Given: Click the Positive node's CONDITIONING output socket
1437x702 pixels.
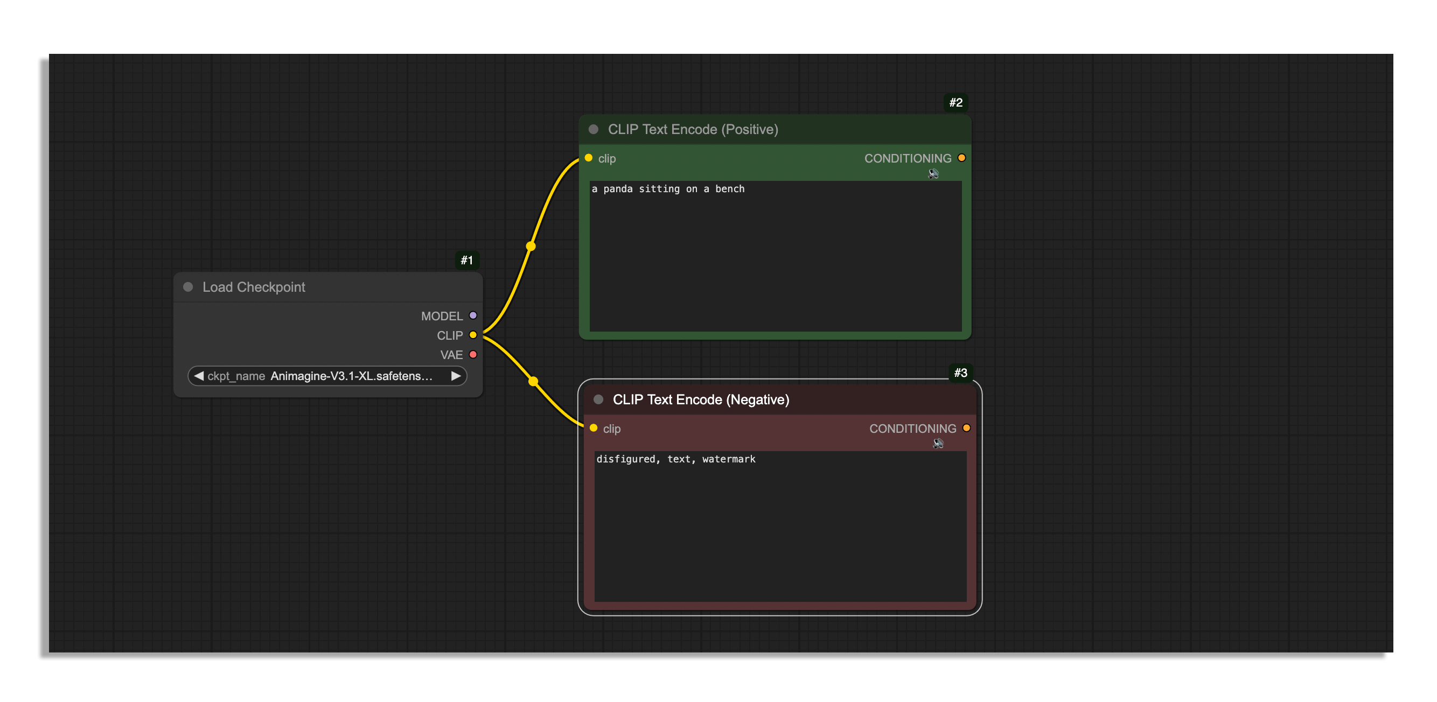Looking at the screenshot, I should 962,158.
